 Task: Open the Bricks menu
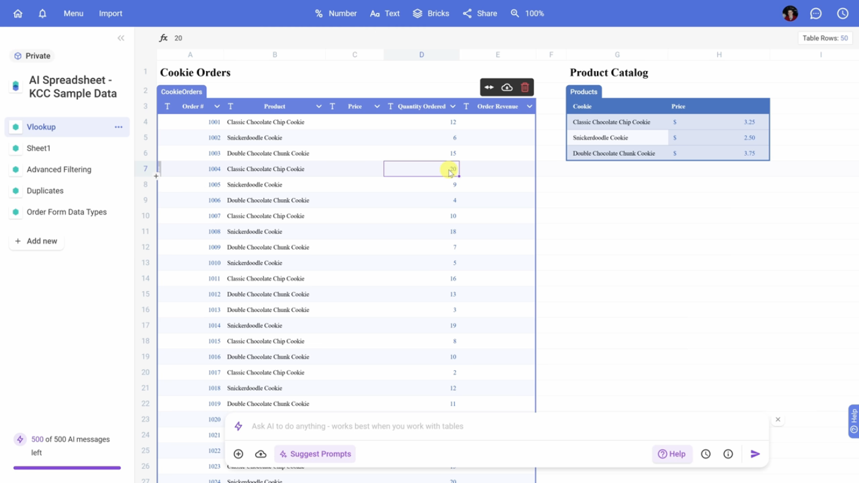431,13
